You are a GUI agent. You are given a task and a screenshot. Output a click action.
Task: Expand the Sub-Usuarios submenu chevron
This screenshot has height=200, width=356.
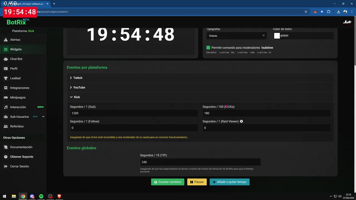[43, 117]
